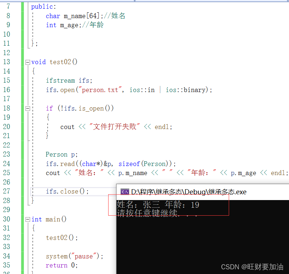Click line number 13 in the gutter
Screen dimensions: 289x274
click(x=7, y=62)
